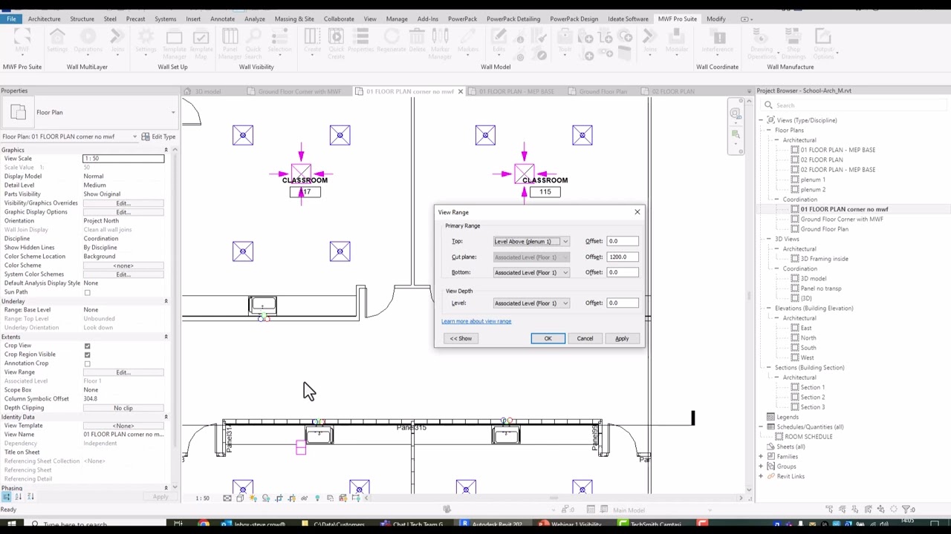The height and width of the screenshot is (534, 951).
Task: Expand the Families tree node
Action: click(762, 457)
